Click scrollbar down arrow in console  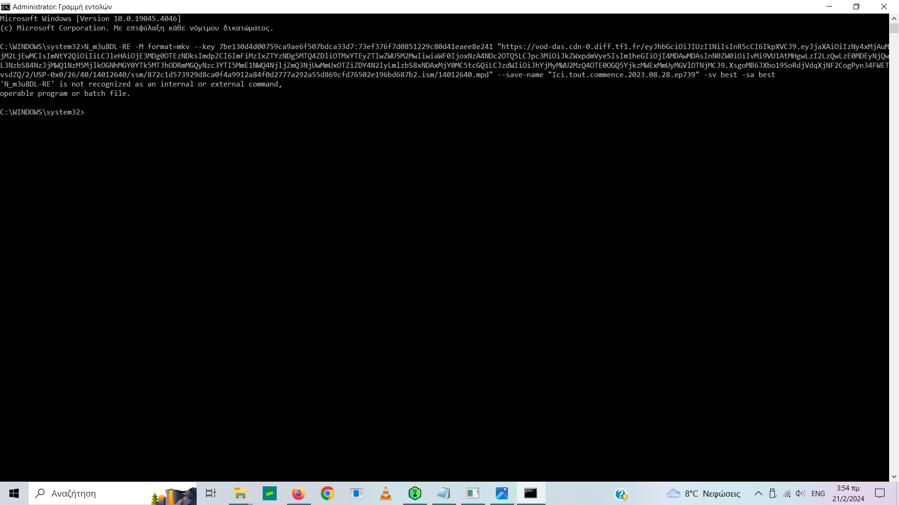pos(894,476)
